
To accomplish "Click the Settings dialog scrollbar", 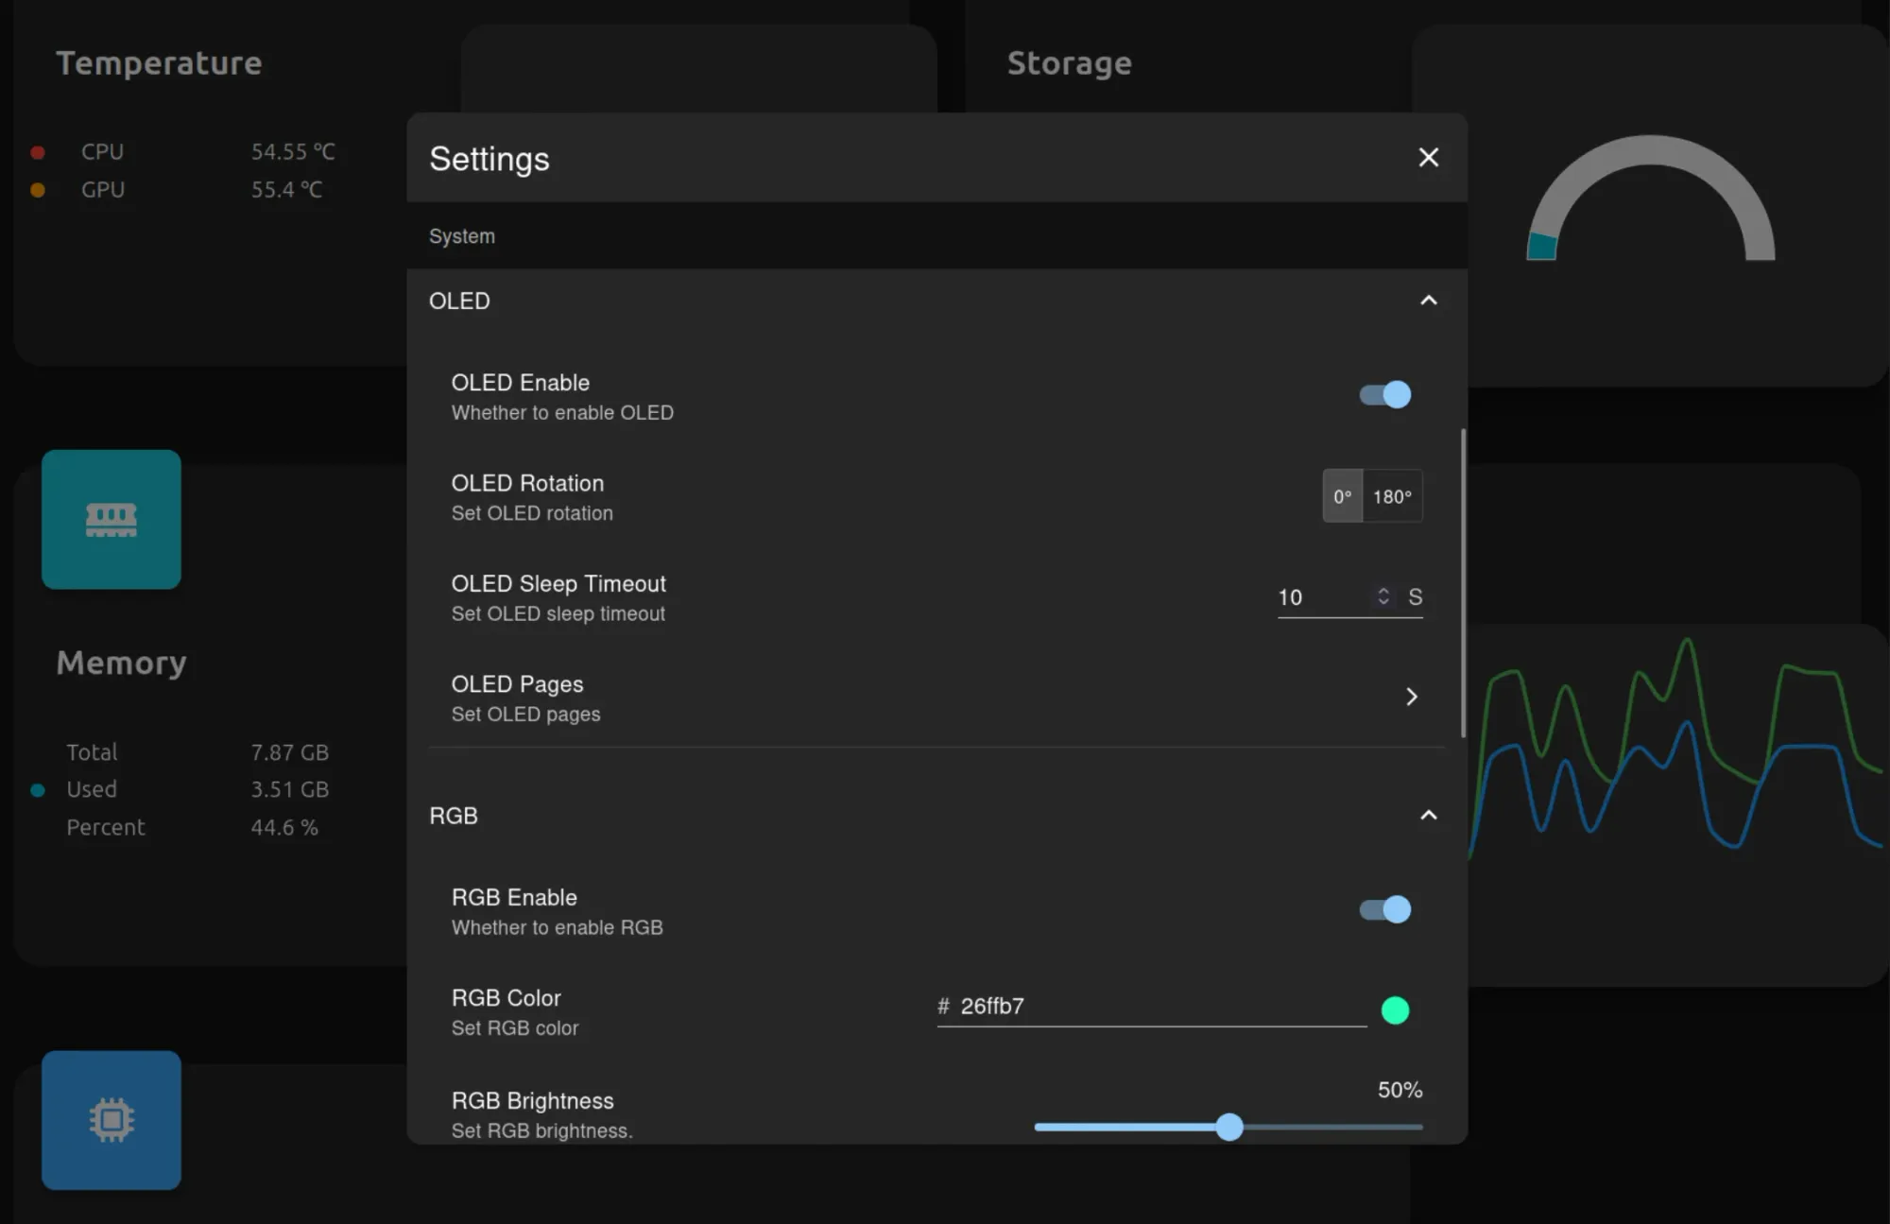I will click(1463, 583).
